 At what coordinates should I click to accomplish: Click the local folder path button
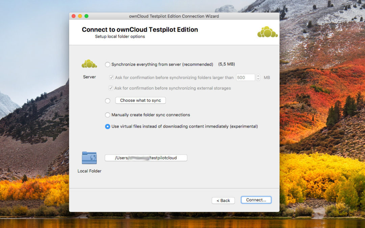tap(146, 158)
